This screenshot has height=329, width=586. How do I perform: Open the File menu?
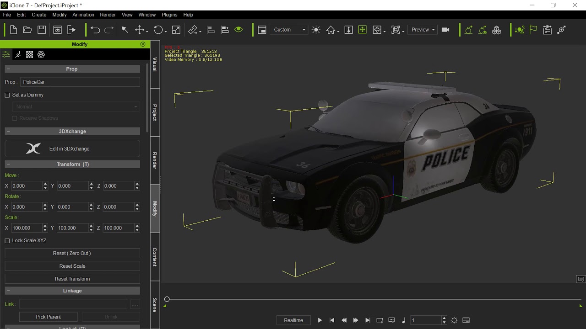(7, 15)
